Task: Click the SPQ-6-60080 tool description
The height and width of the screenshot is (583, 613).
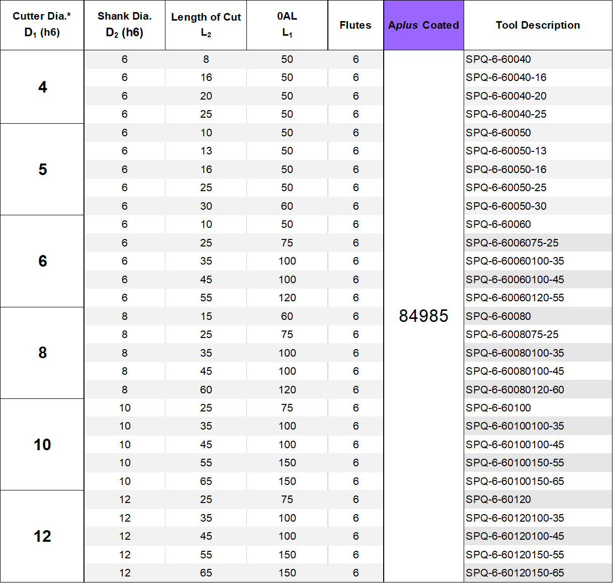Action: [498, 316]
